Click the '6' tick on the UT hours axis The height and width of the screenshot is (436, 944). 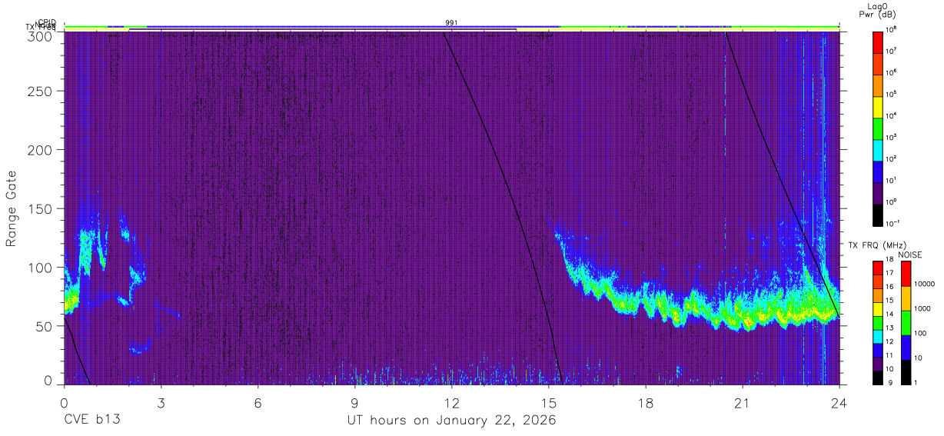coord(258,402)
